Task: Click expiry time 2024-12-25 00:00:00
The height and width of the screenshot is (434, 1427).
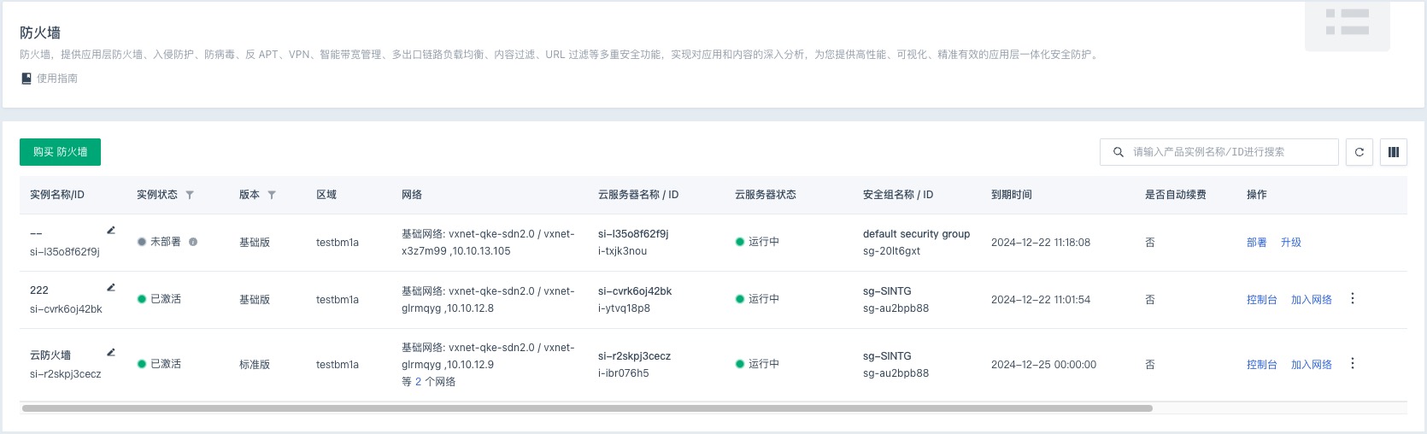Action: pyautogui.click(x=1043, y=365)
